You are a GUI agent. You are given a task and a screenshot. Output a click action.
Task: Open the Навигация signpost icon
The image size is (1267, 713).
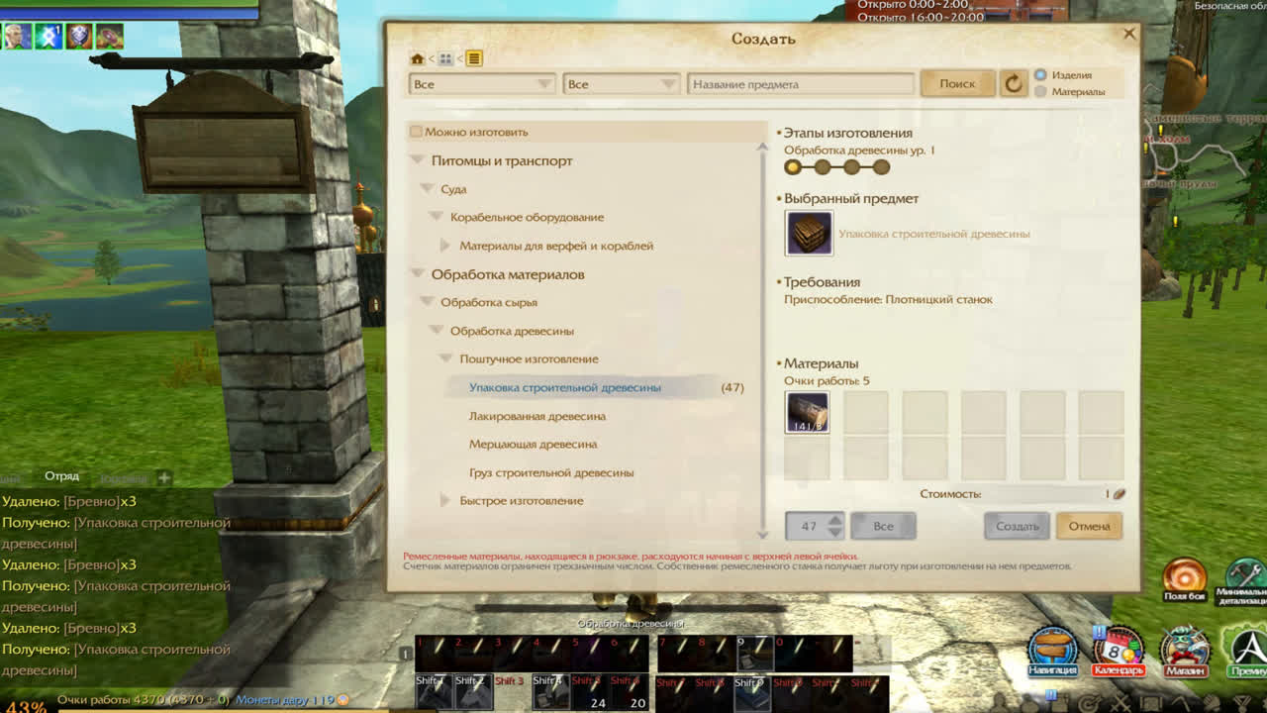[1053, 650]
